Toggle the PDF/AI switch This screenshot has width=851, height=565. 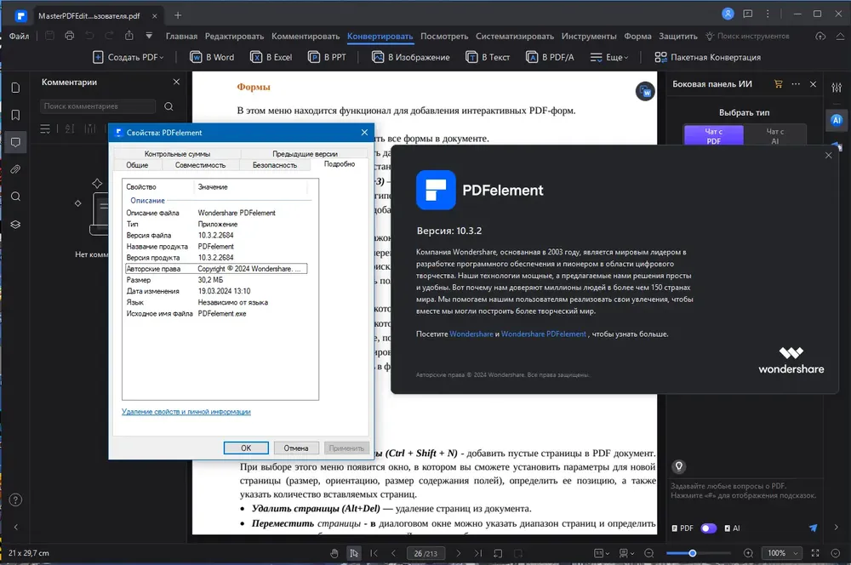708,528
